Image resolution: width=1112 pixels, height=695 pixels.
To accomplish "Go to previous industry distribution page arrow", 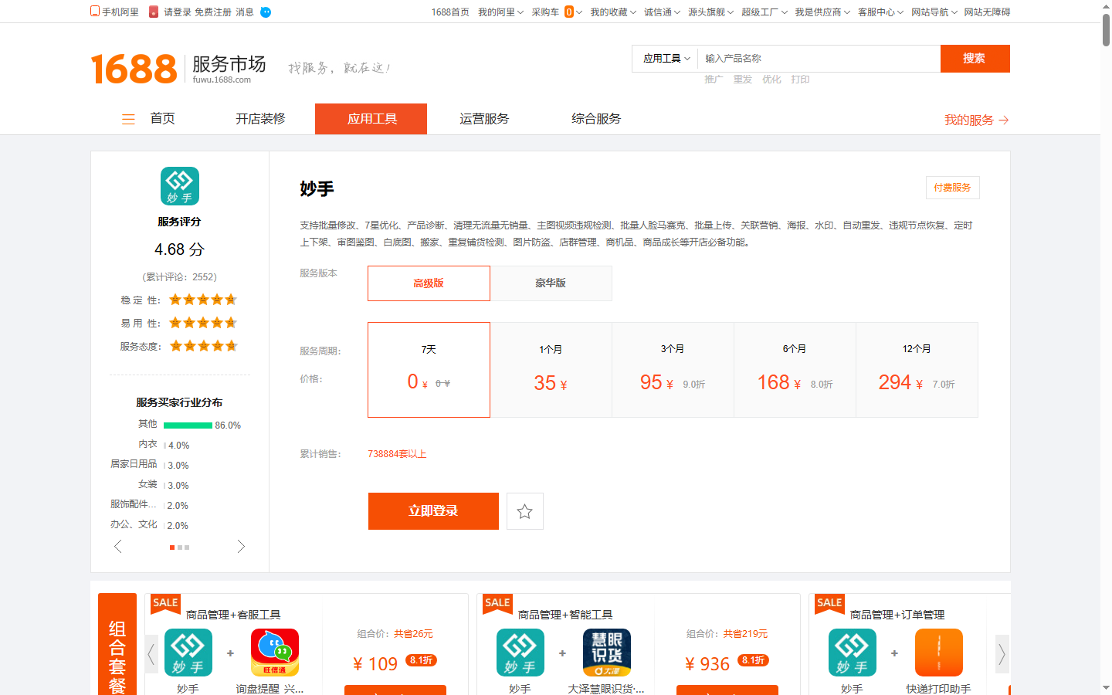I will tap(118, 547).
